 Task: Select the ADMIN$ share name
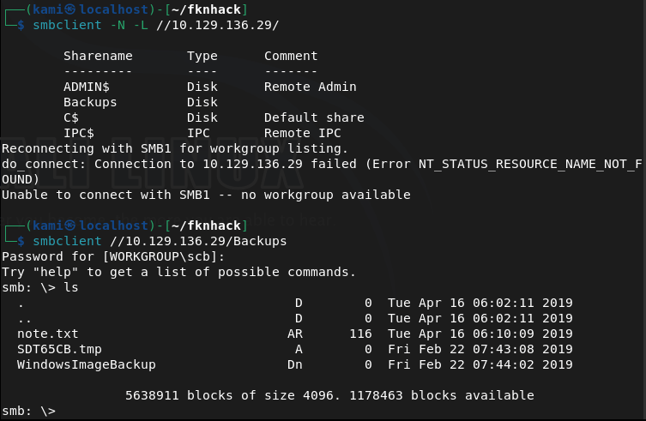tap(87, 87)
